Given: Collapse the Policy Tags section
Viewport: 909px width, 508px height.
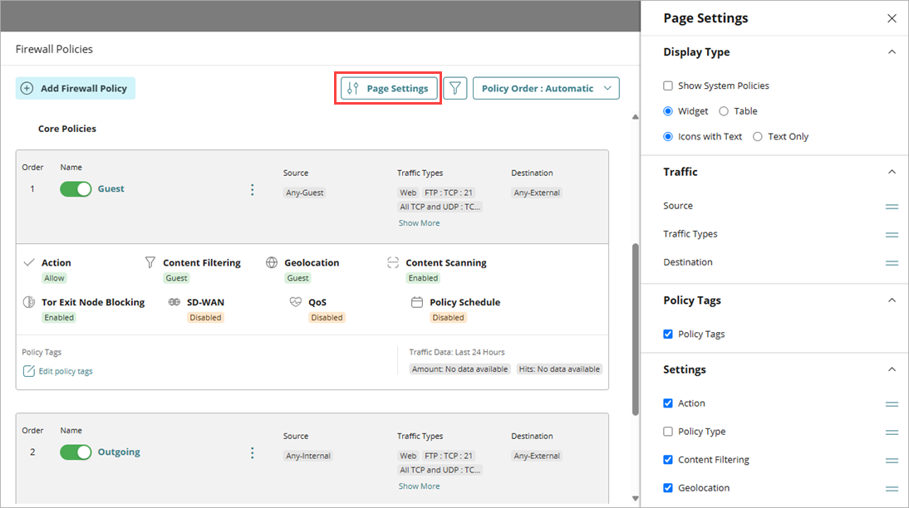Looking at the screenshot, I should (x=892, y=300).
